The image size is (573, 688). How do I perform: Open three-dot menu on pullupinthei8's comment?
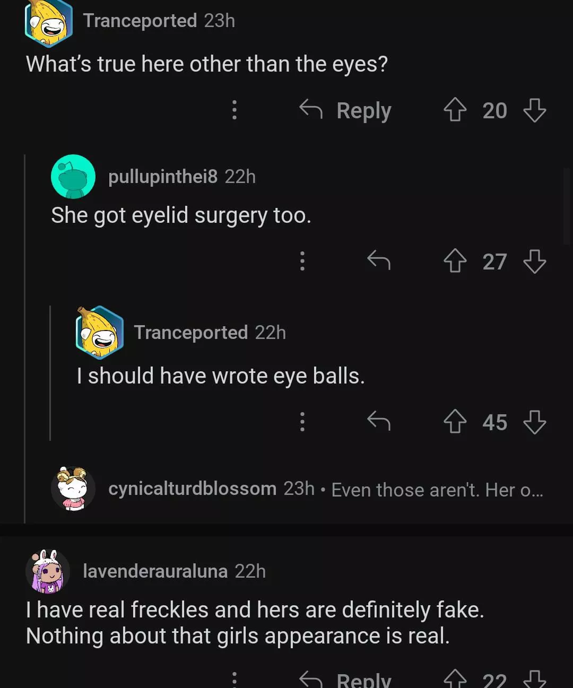pos(302,260)
